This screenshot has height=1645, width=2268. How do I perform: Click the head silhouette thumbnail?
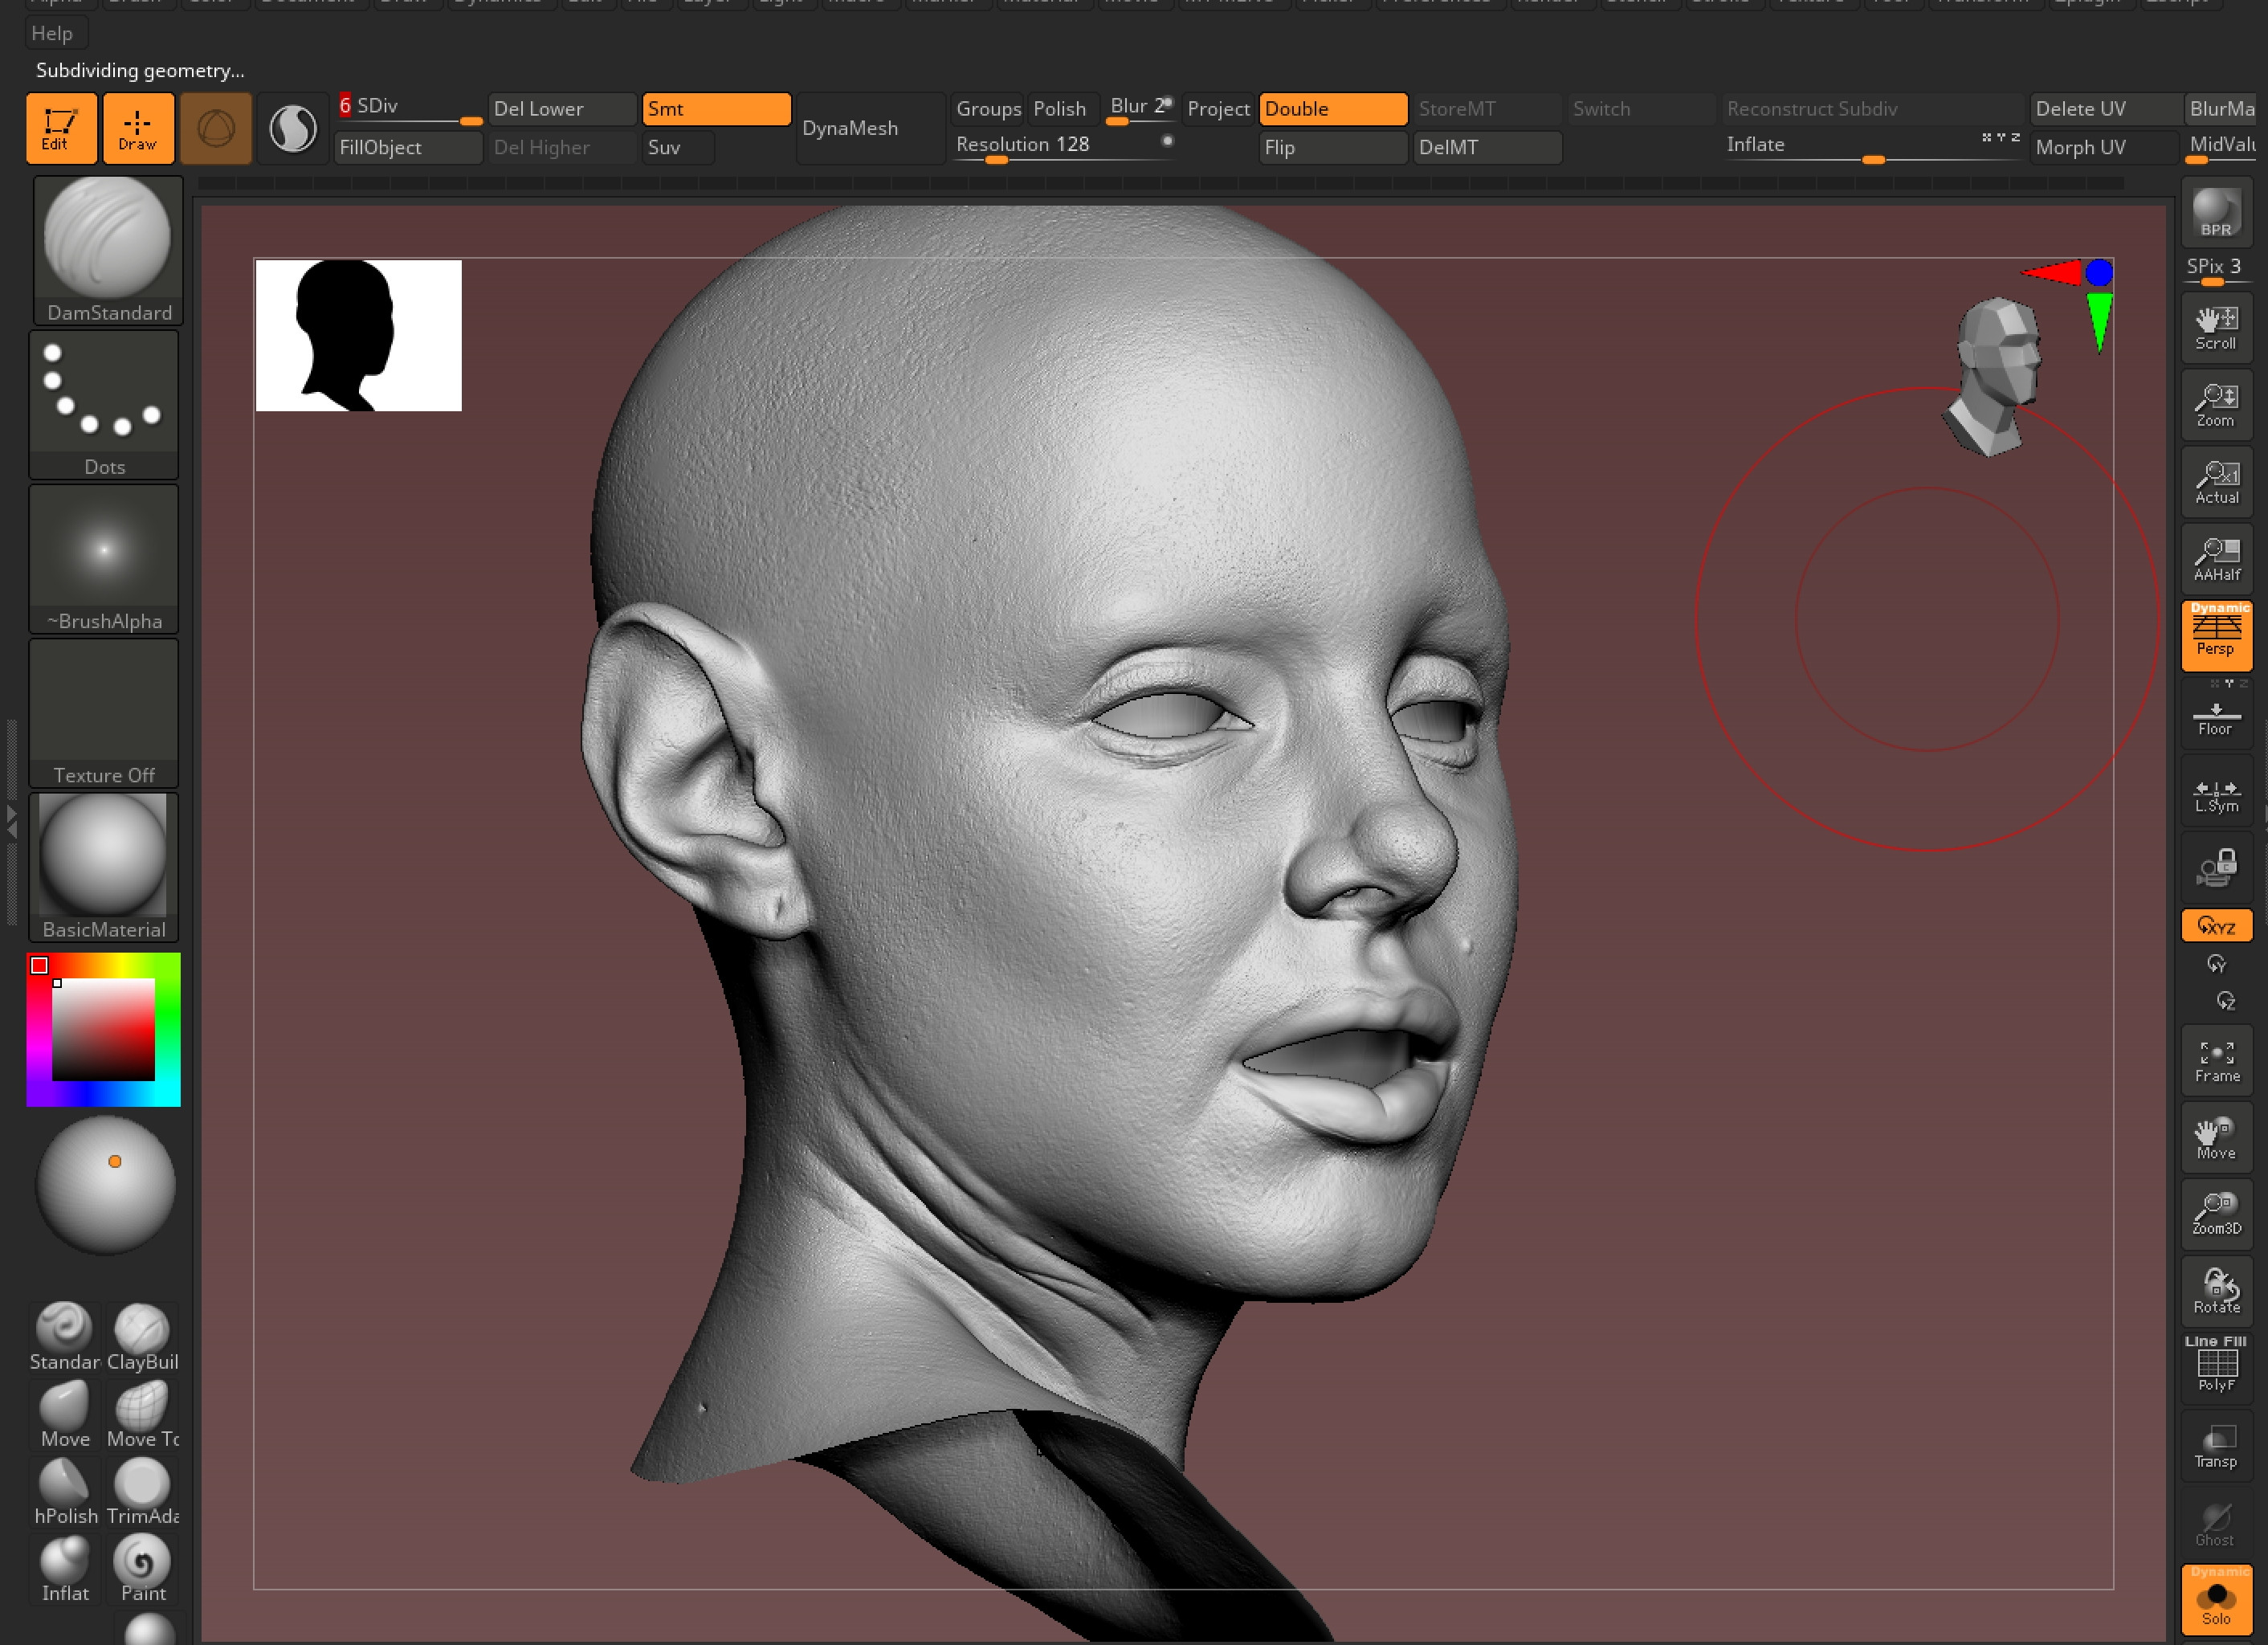[x=358, y=335]
